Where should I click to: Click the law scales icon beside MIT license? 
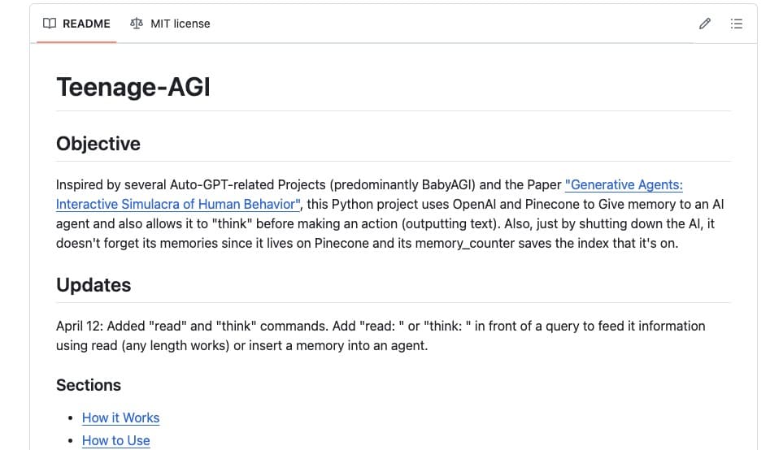[x=137, y=24]
